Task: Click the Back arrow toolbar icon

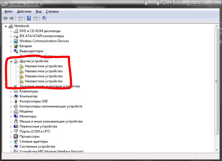Action: click(5, 18)
